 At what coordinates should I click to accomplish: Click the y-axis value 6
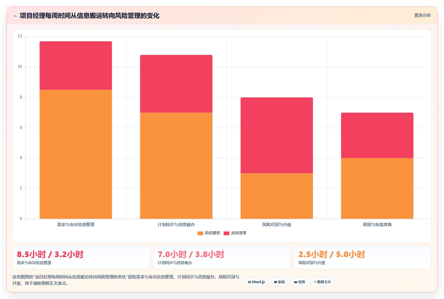(x=21, y=128)
